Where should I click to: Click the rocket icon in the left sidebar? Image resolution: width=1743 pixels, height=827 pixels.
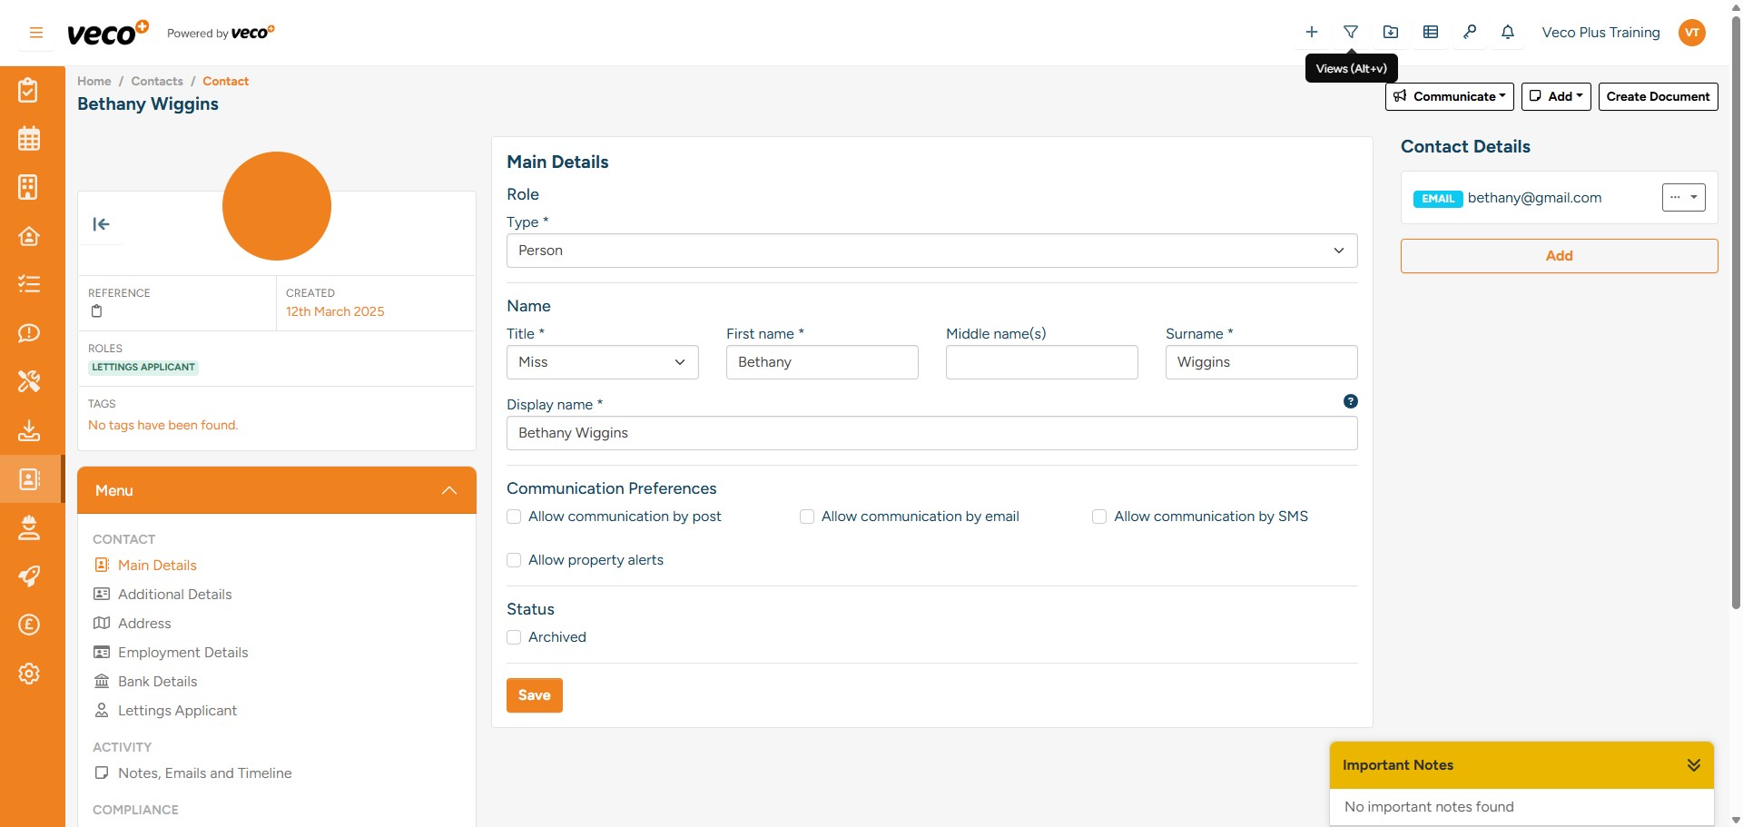click(x=29, y=576)
